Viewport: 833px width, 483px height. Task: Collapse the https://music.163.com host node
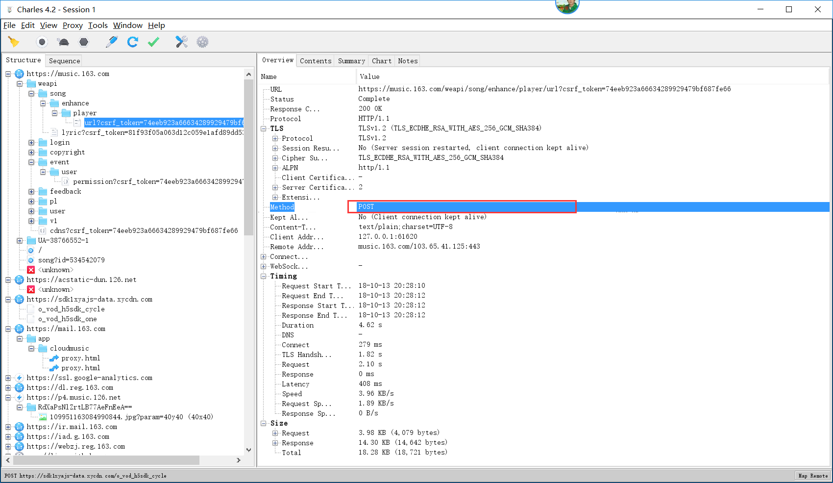(8, 74)
